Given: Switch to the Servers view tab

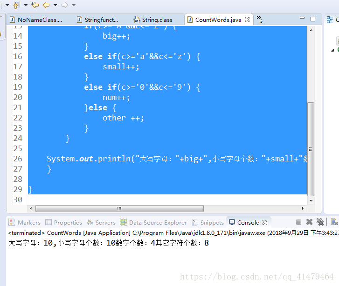Looking at the screenshot, I should pos(101,222).
